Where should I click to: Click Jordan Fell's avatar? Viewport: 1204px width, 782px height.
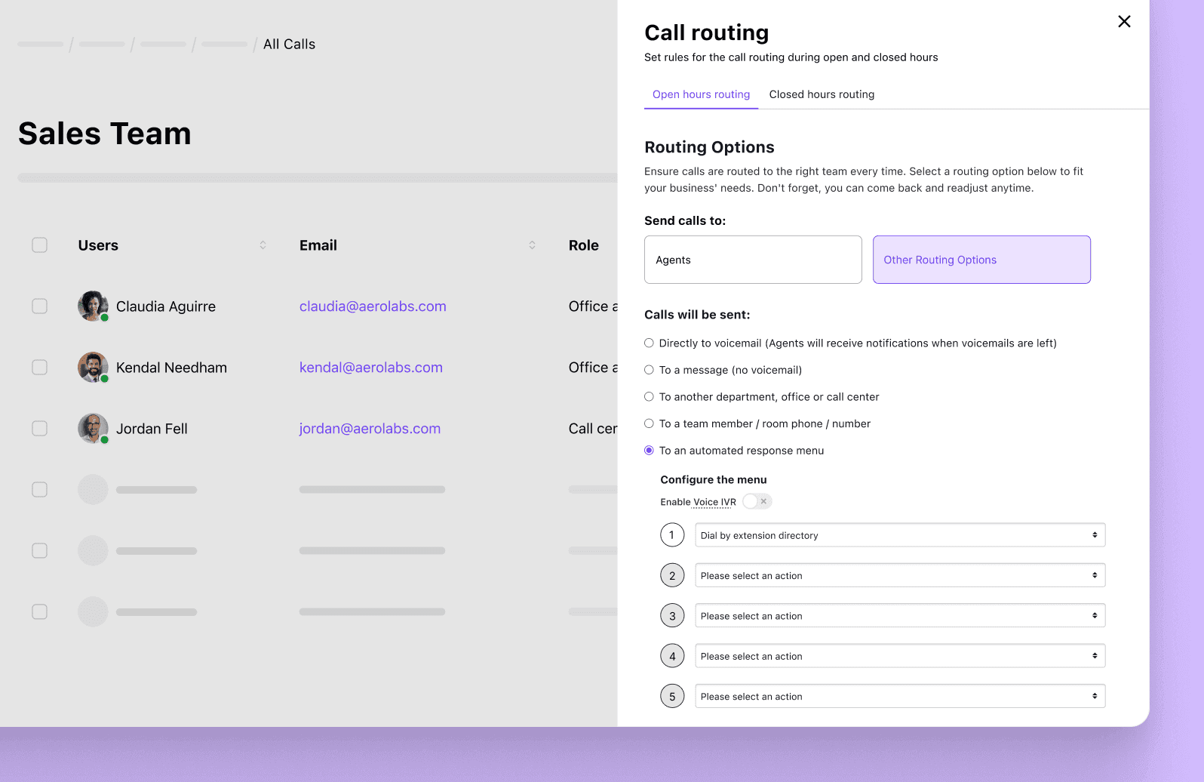tap(93, 428)
